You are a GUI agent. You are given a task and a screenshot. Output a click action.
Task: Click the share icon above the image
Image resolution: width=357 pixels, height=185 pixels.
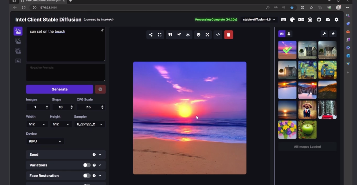pos(151,35)
